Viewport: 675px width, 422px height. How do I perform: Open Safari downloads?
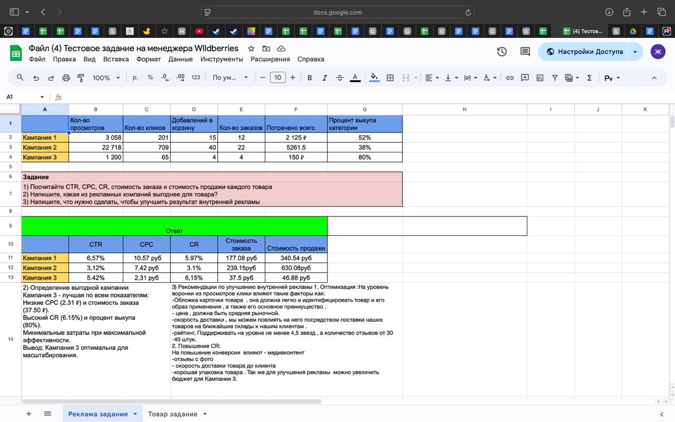609,12
